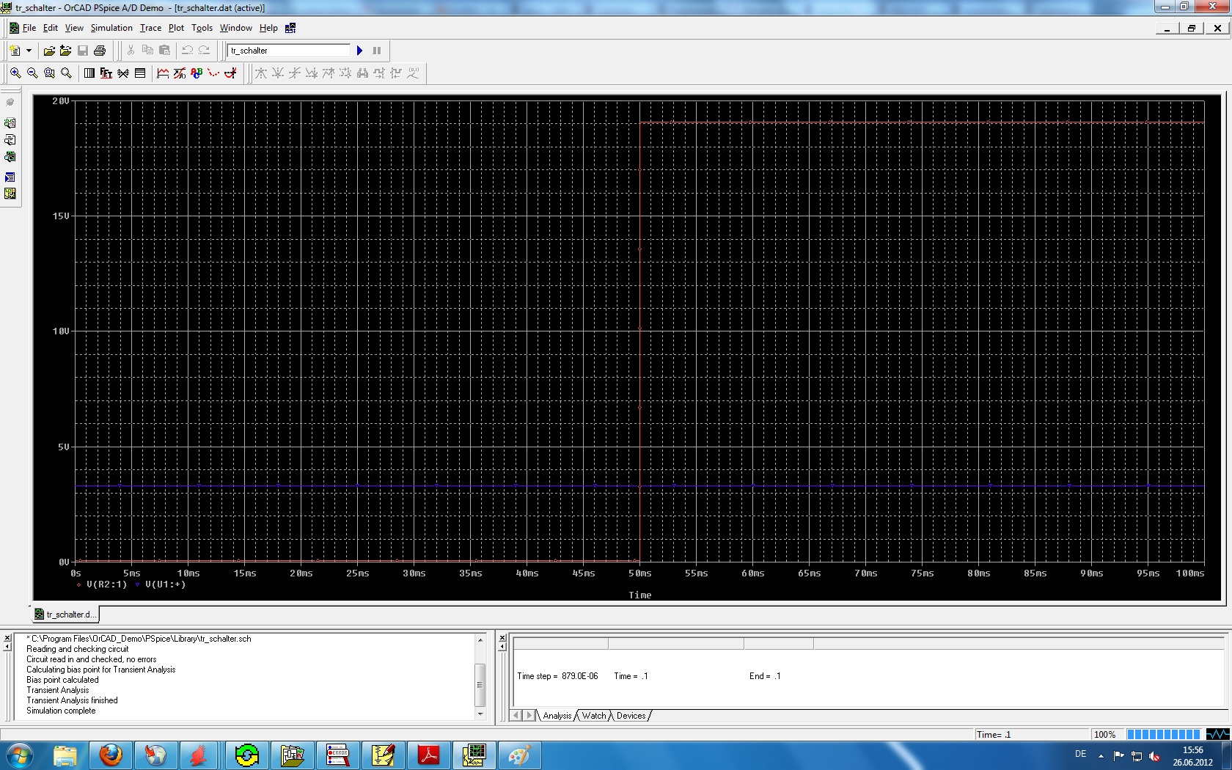Image resolution: width=1232 pixels, height=770 pixels.
Task: Close the simulation status pane
Action: pos(502,638)
